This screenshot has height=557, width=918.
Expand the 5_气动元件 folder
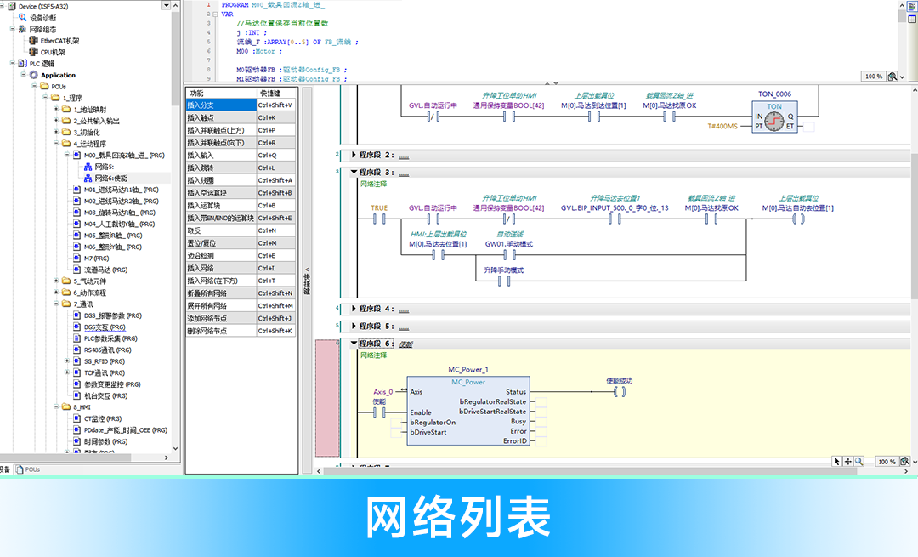click(56, 281)
